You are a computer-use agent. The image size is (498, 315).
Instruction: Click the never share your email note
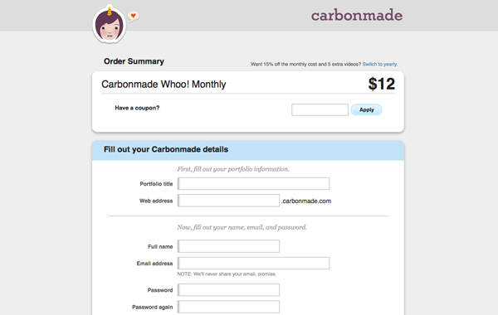[x=227, y=274]
